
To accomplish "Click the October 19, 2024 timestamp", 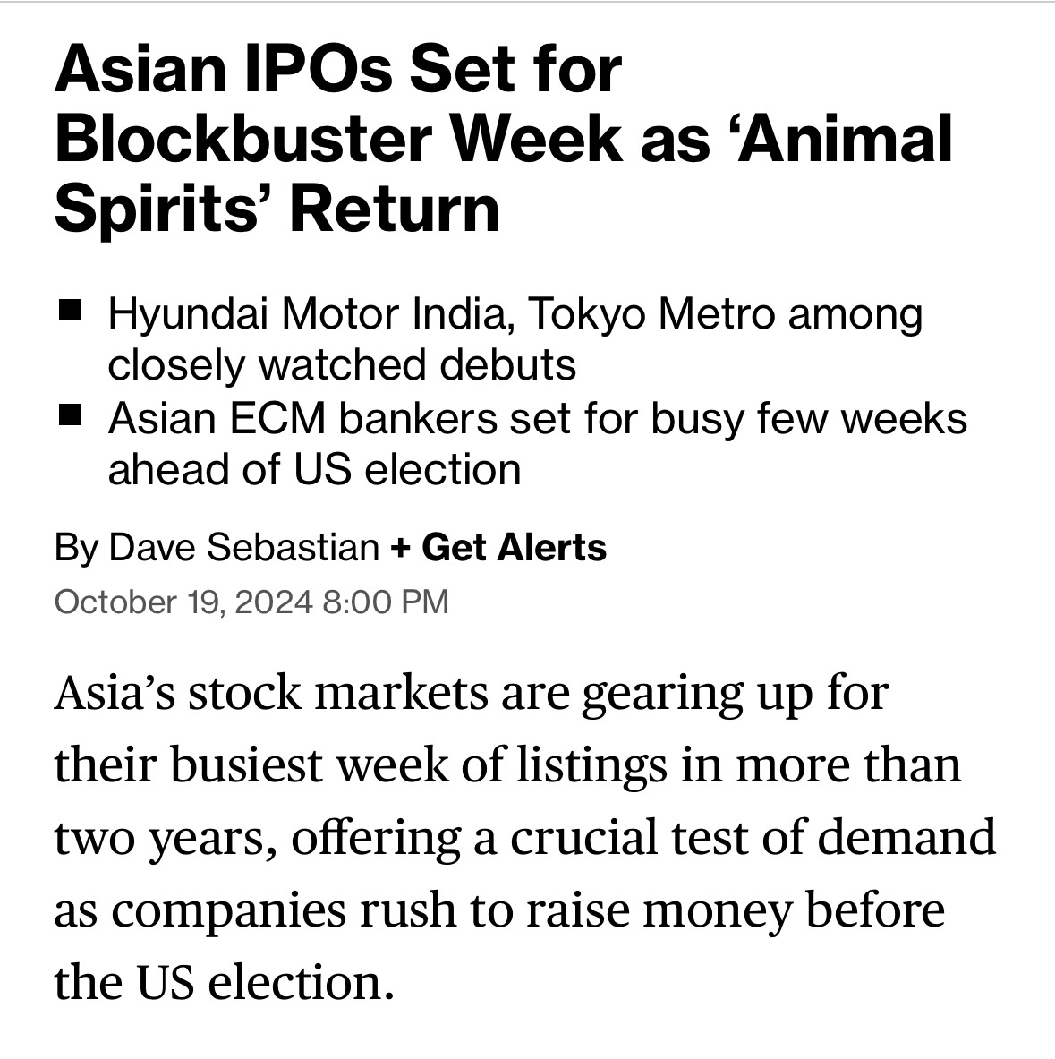I will pos(251,602).
